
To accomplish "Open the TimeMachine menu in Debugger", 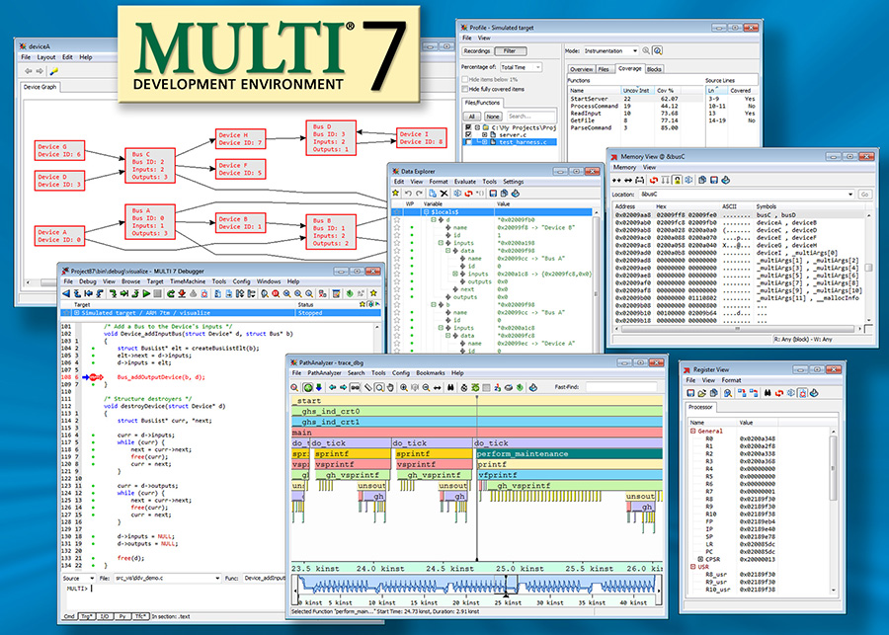I will coord(187,281).
